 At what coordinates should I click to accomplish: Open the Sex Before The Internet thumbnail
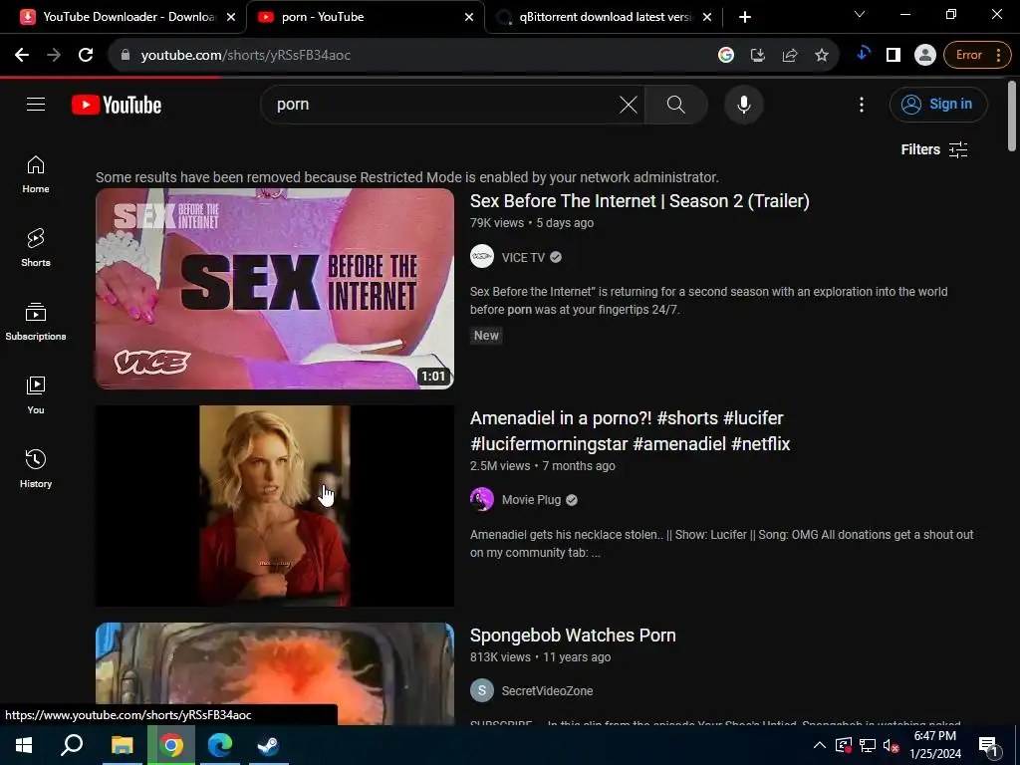275,289
